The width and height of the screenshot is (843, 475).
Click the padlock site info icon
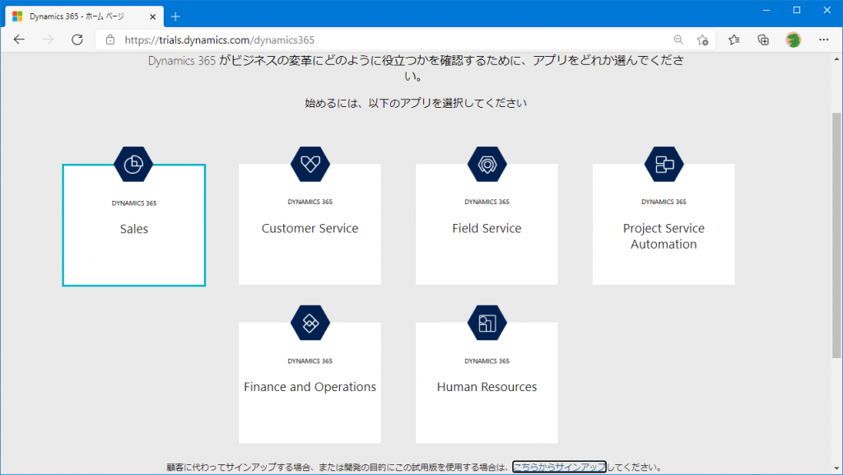point(110,40)
